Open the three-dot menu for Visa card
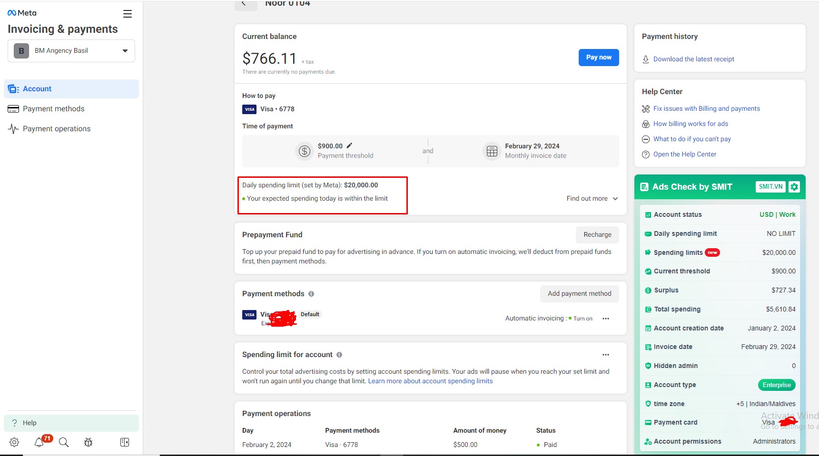Viewport: 819px width, 456px height. click(606, 319)
